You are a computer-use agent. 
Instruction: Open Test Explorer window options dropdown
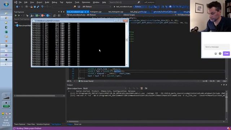[59, 12]
